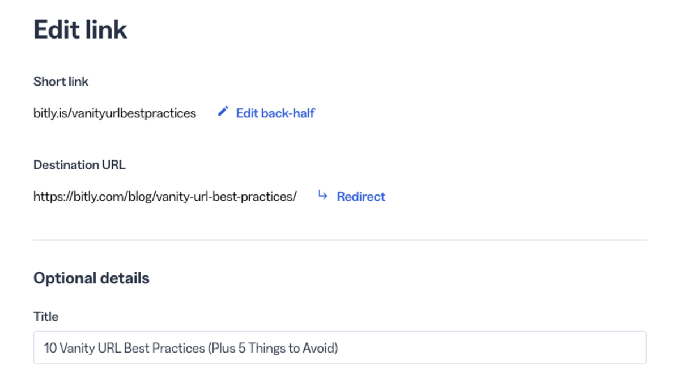
Task: Focus the Title input field
Action: 340,347
